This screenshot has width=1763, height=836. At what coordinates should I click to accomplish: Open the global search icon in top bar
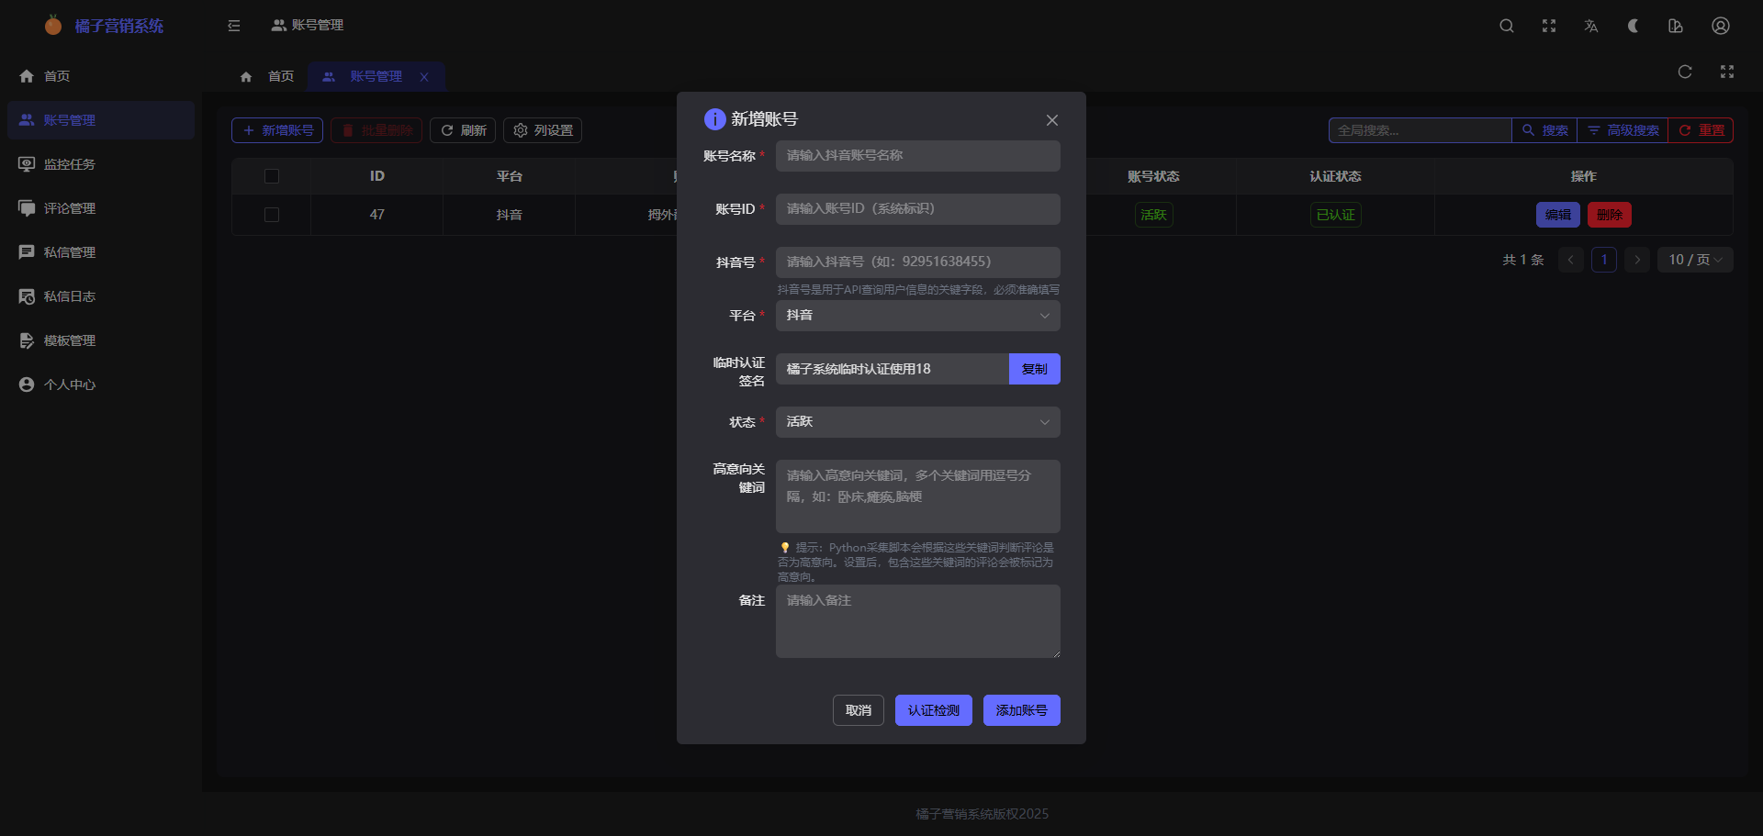[1507, 26]
